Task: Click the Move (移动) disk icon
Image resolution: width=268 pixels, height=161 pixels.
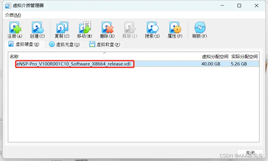Action: tap(85, 27)
